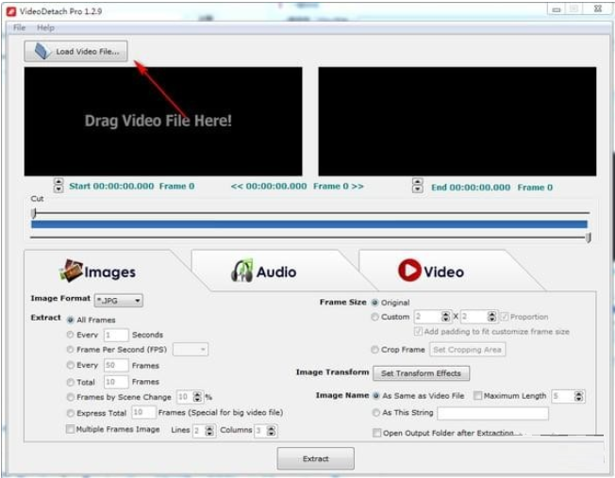Screen dimensions: 615x478
Task: Click the previous frame << arrows
Action: click(x=237, y=187)
